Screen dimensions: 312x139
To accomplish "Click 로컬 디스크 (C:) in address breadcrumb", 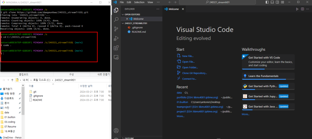I will (42, 80).
